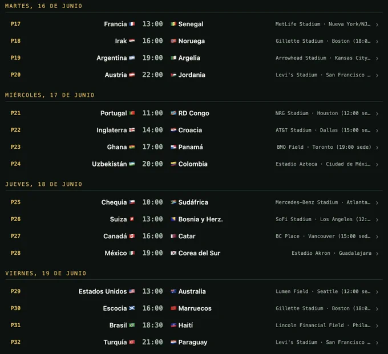Open the BMO Field Toronto venue text

tap(324, 147)
